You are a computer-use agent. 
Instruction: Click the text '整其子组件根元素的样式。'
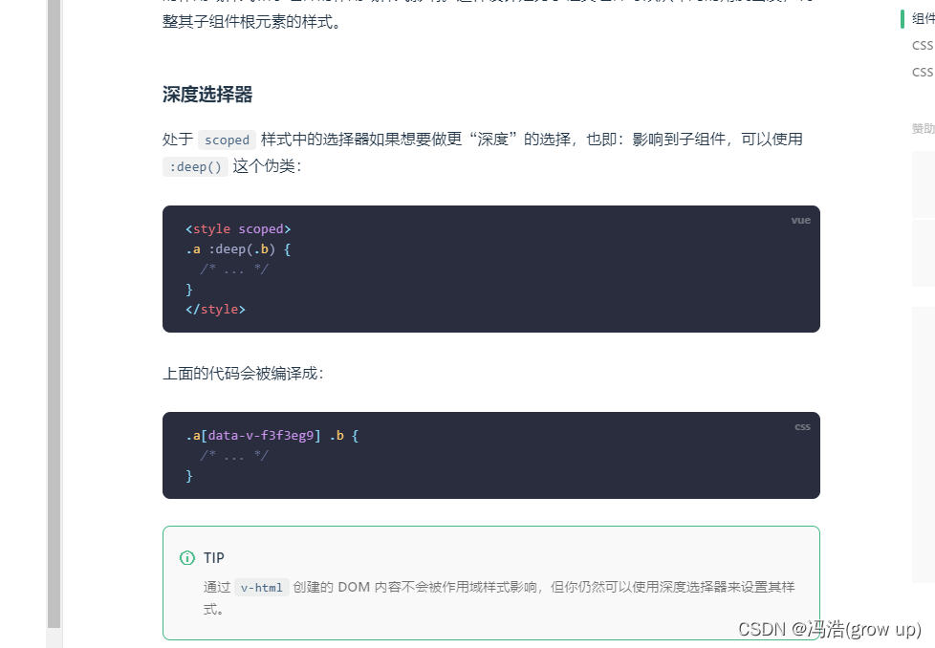click(x=251, y=22)
